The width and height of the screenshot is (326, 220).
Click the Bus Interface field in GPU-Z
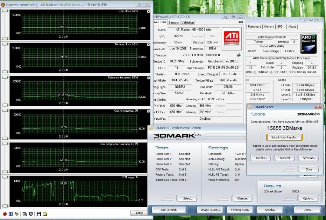pyautogui.click(x=223, y=68)
